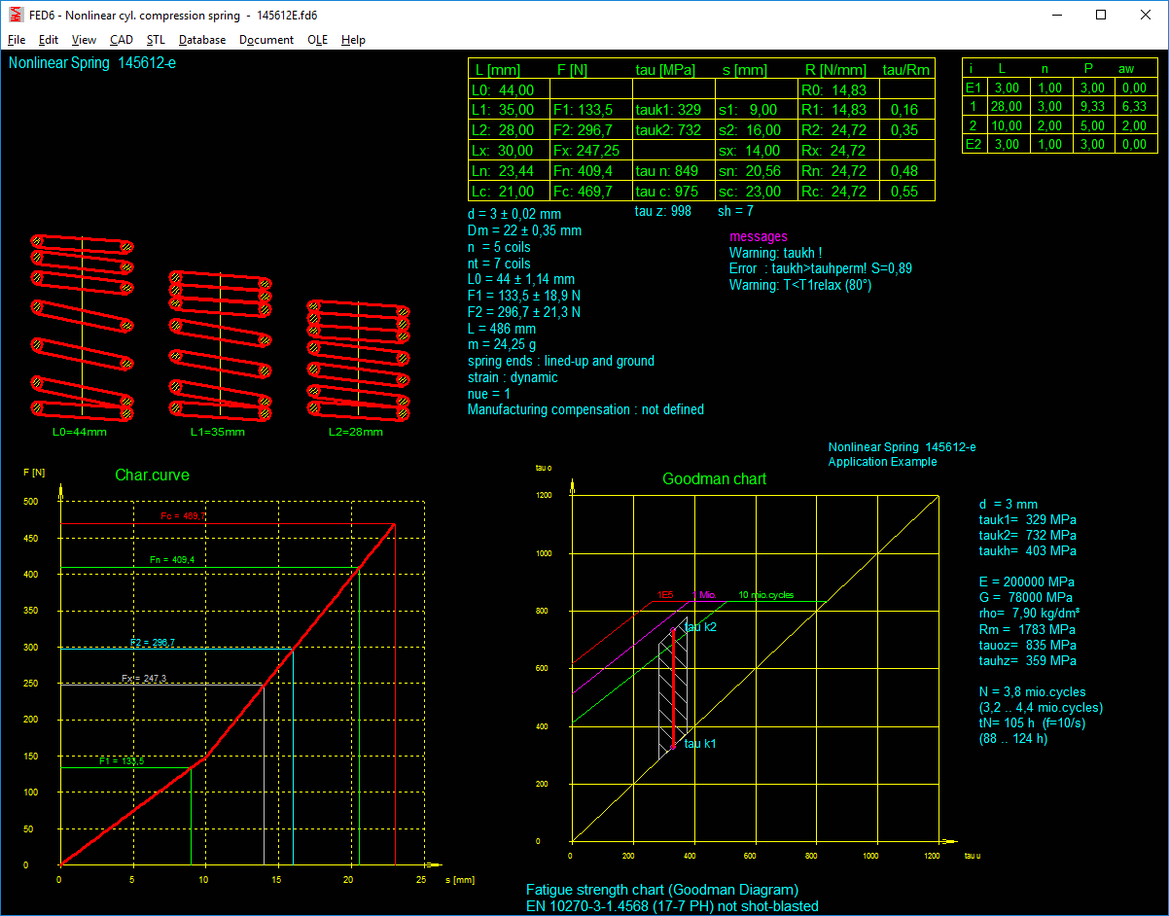Viewport: 1169px width, 916px height.
Task: Click the spring drawing labeled L0=44mm
Action: (82, 326)
